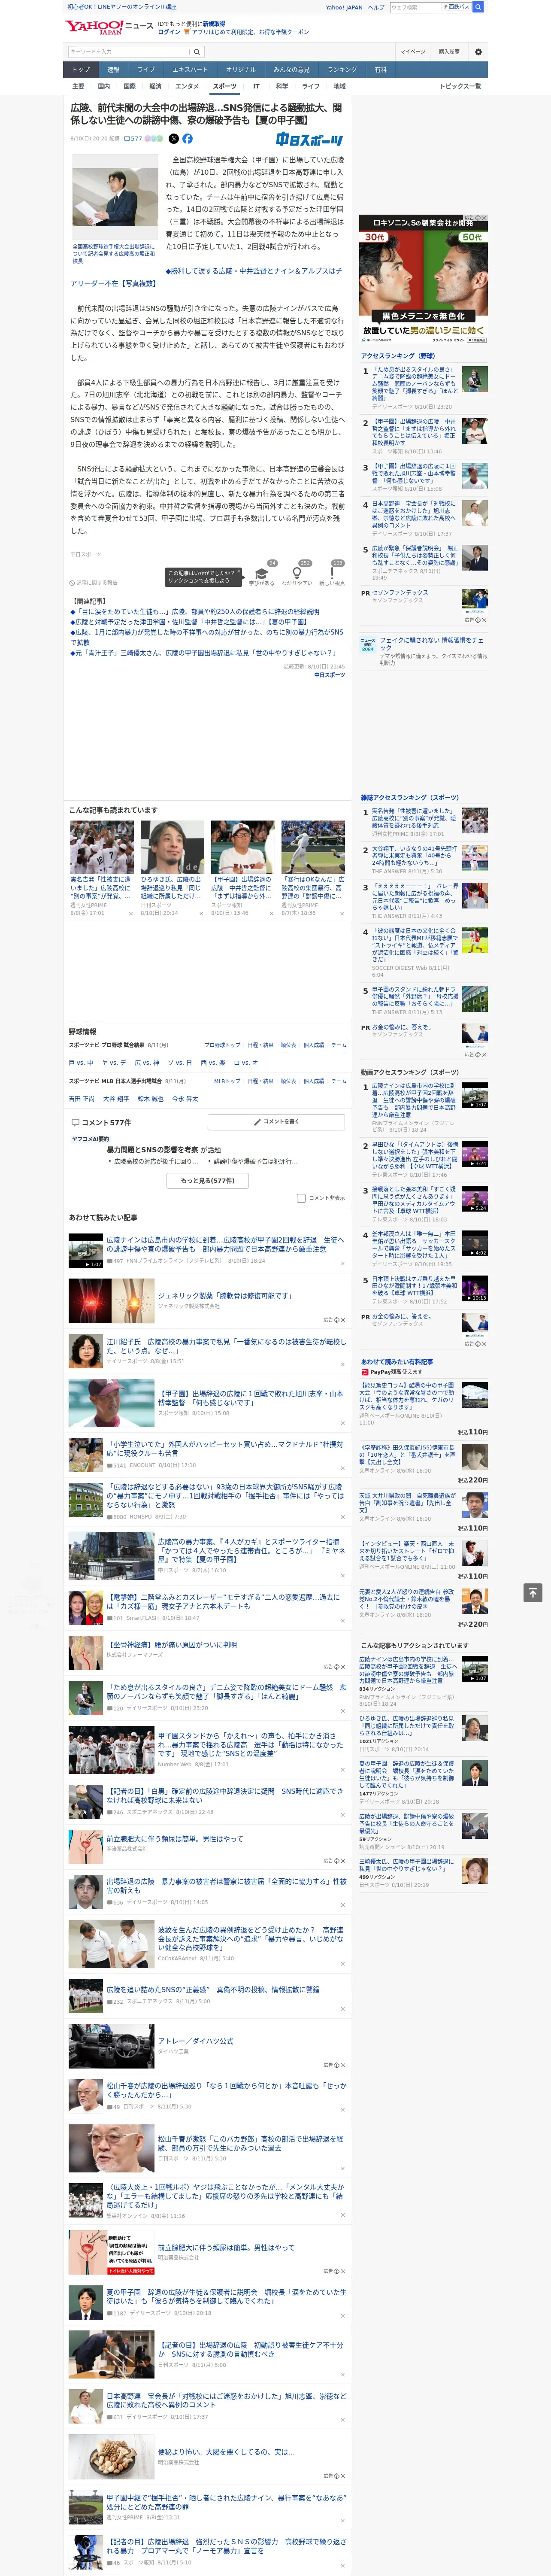The width and height of the screenshot is (551, 2576).
Task: Click the comment count icon showing 577
Action: [133, 139]
